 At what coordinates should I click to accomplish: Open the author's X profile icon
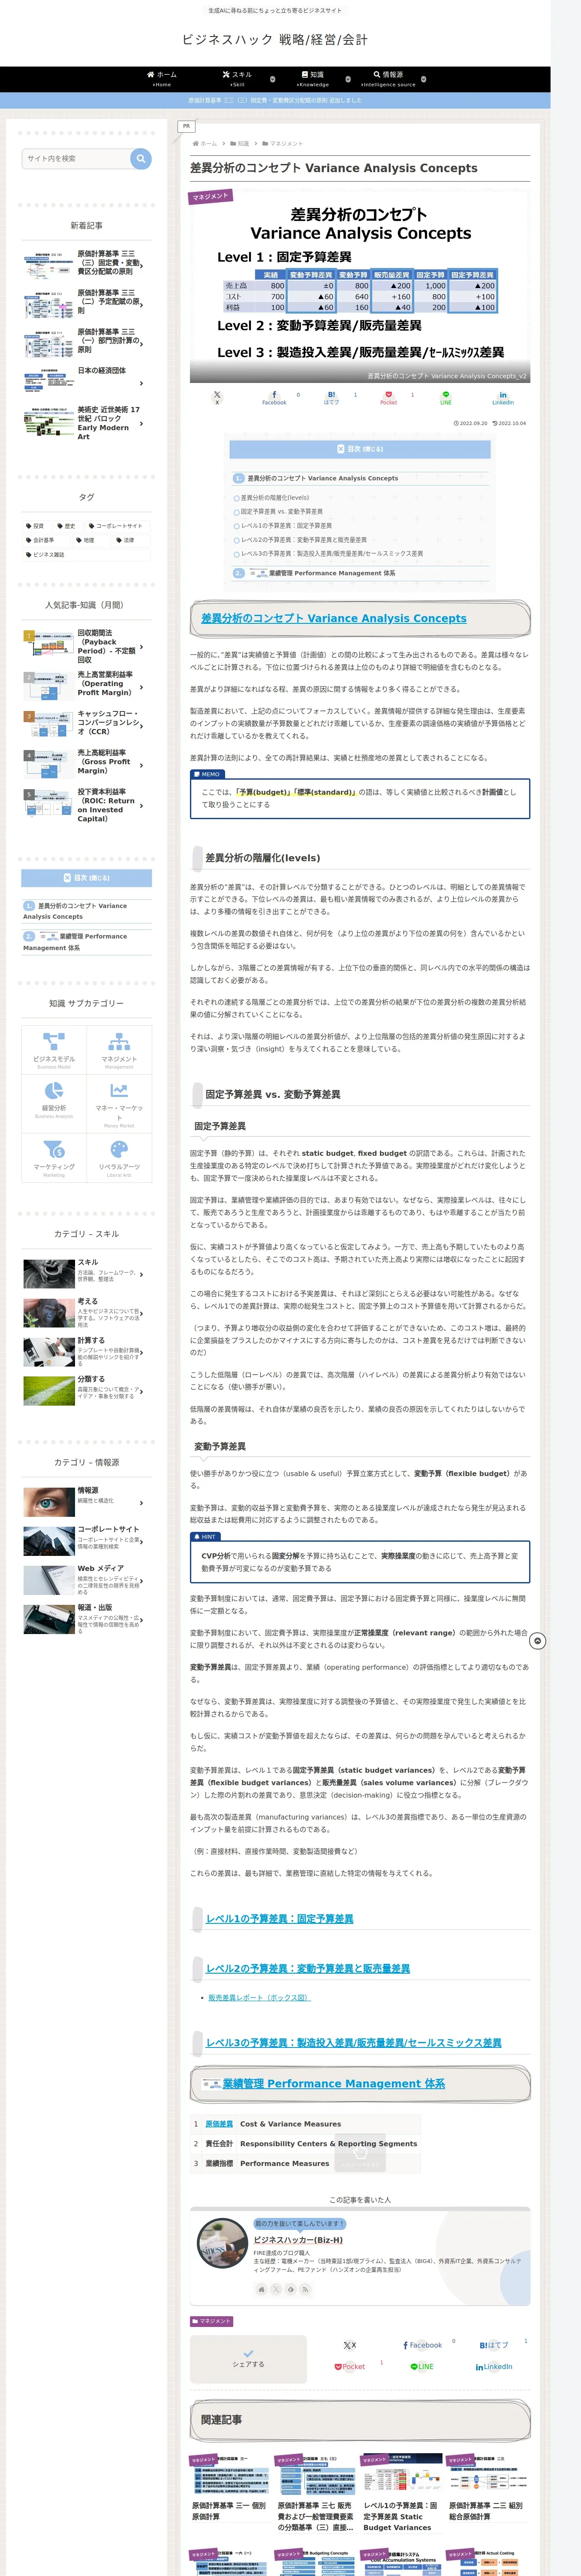click(277, 2289)
